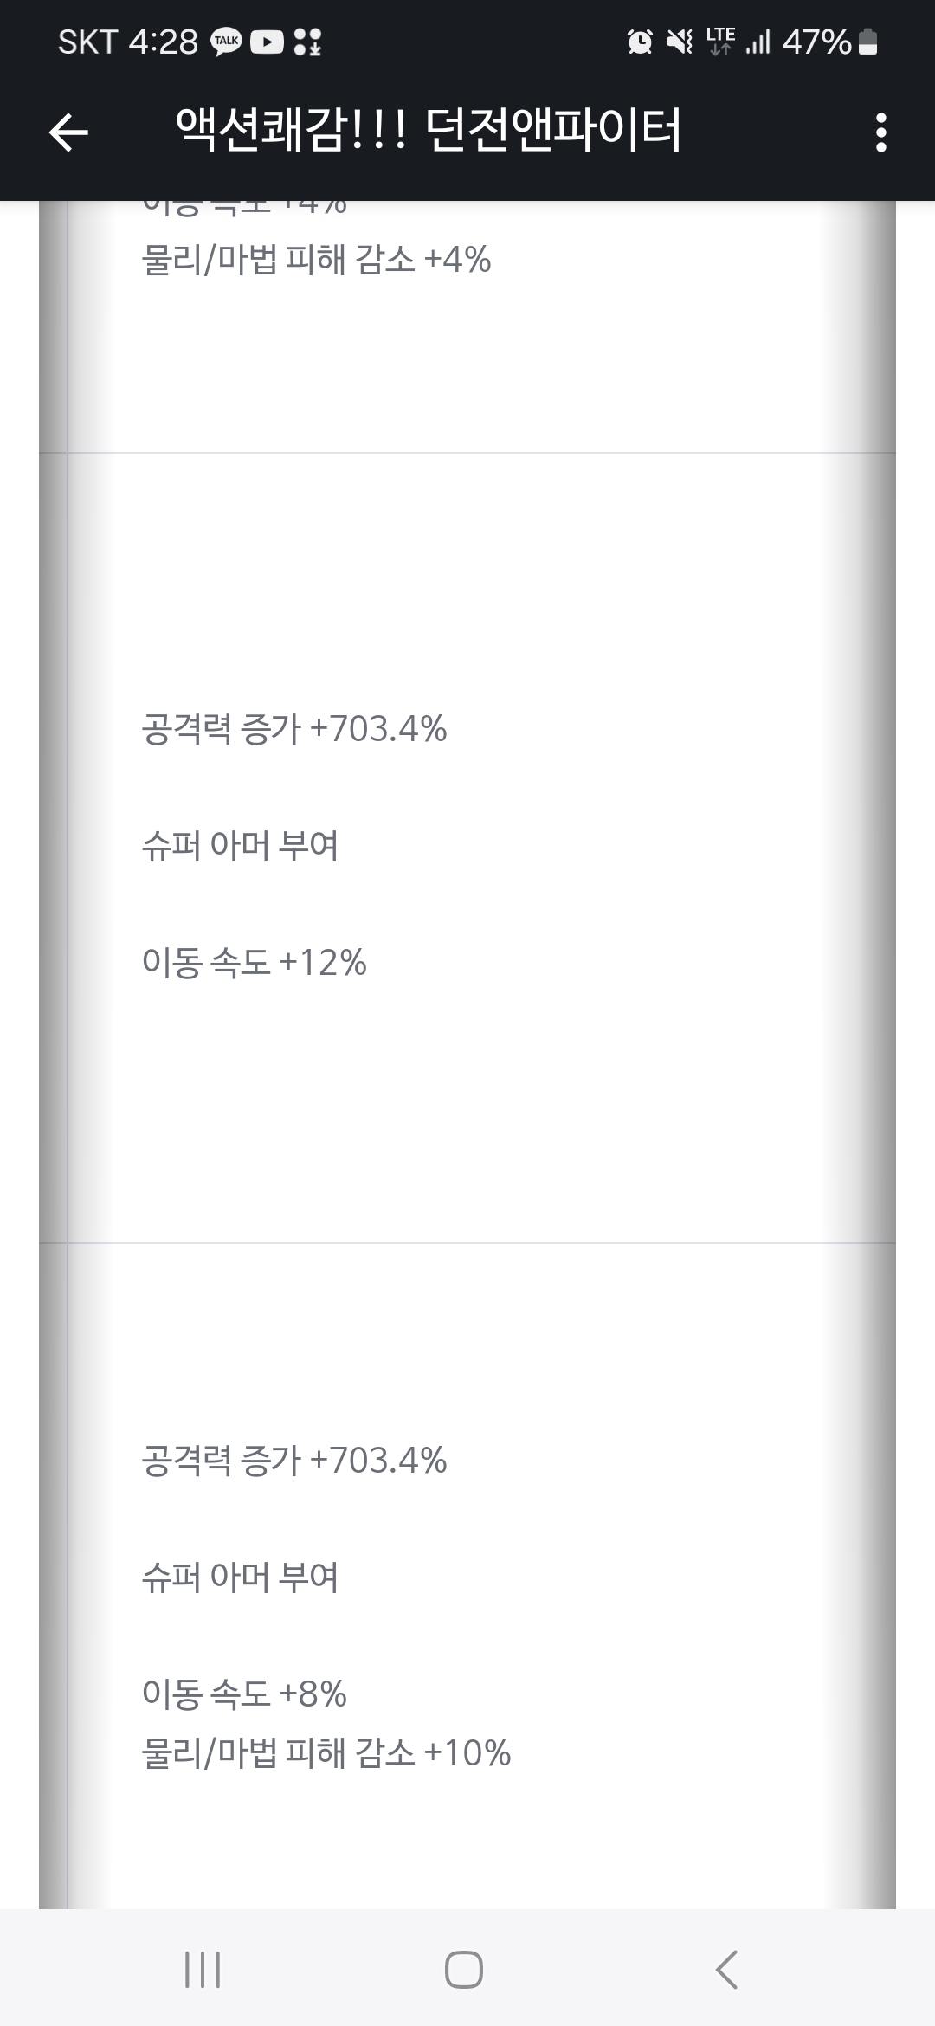
Task: Tap the battery icon at 47%
Action: (867, 42)
